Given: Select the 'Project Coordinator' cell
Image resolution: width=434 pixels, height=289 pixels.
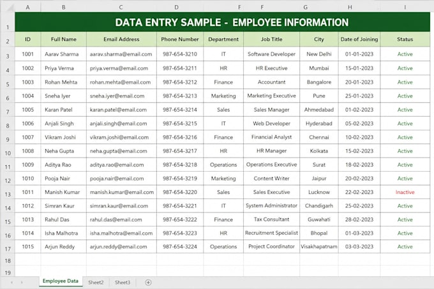Looking at the screenshot, I should click(x=271, y=246).
